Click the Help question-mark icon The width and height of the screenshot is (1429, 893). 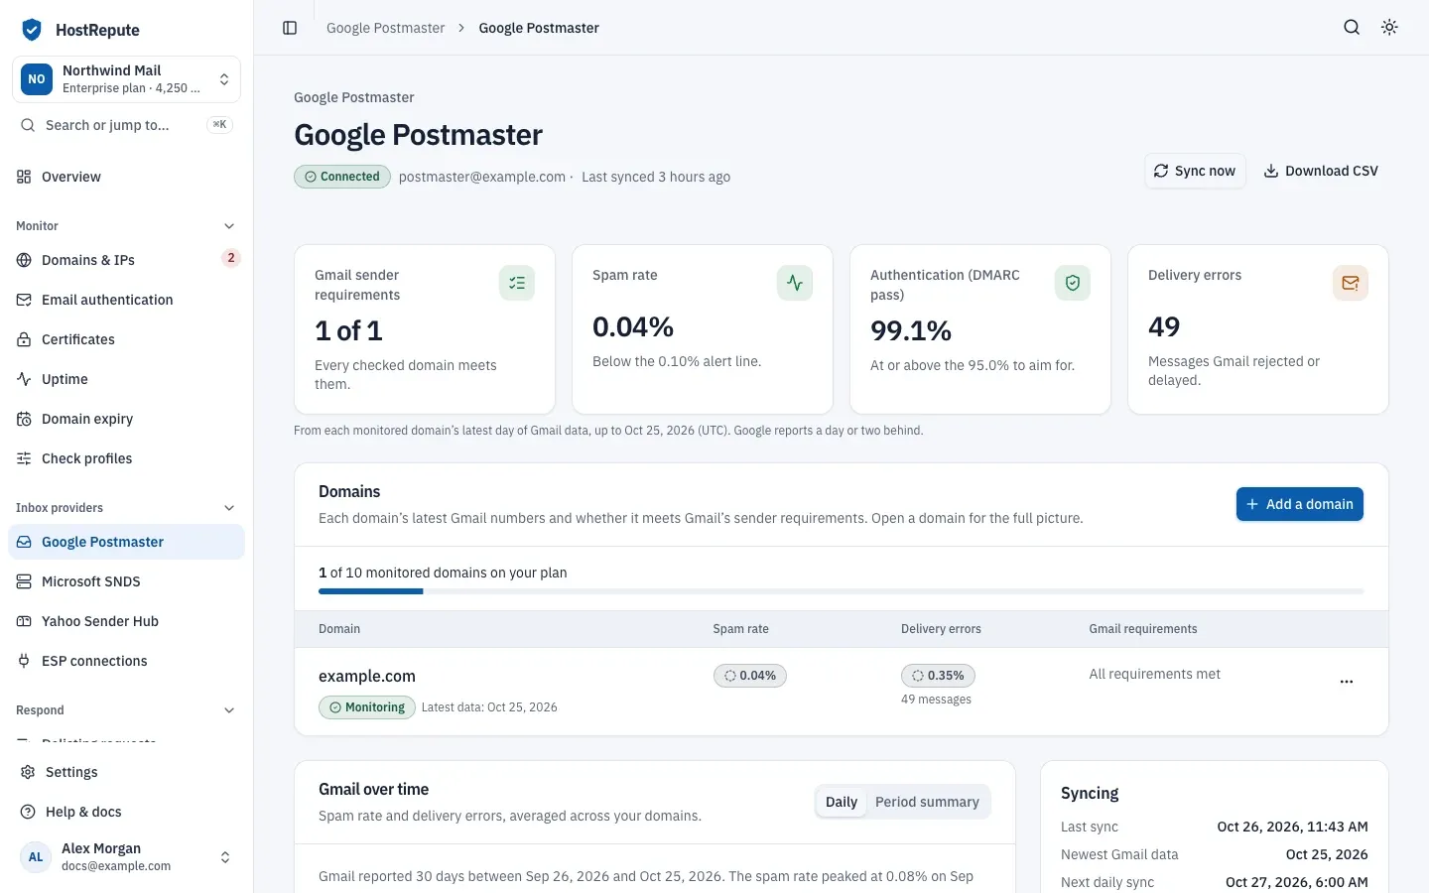(28, 812)
